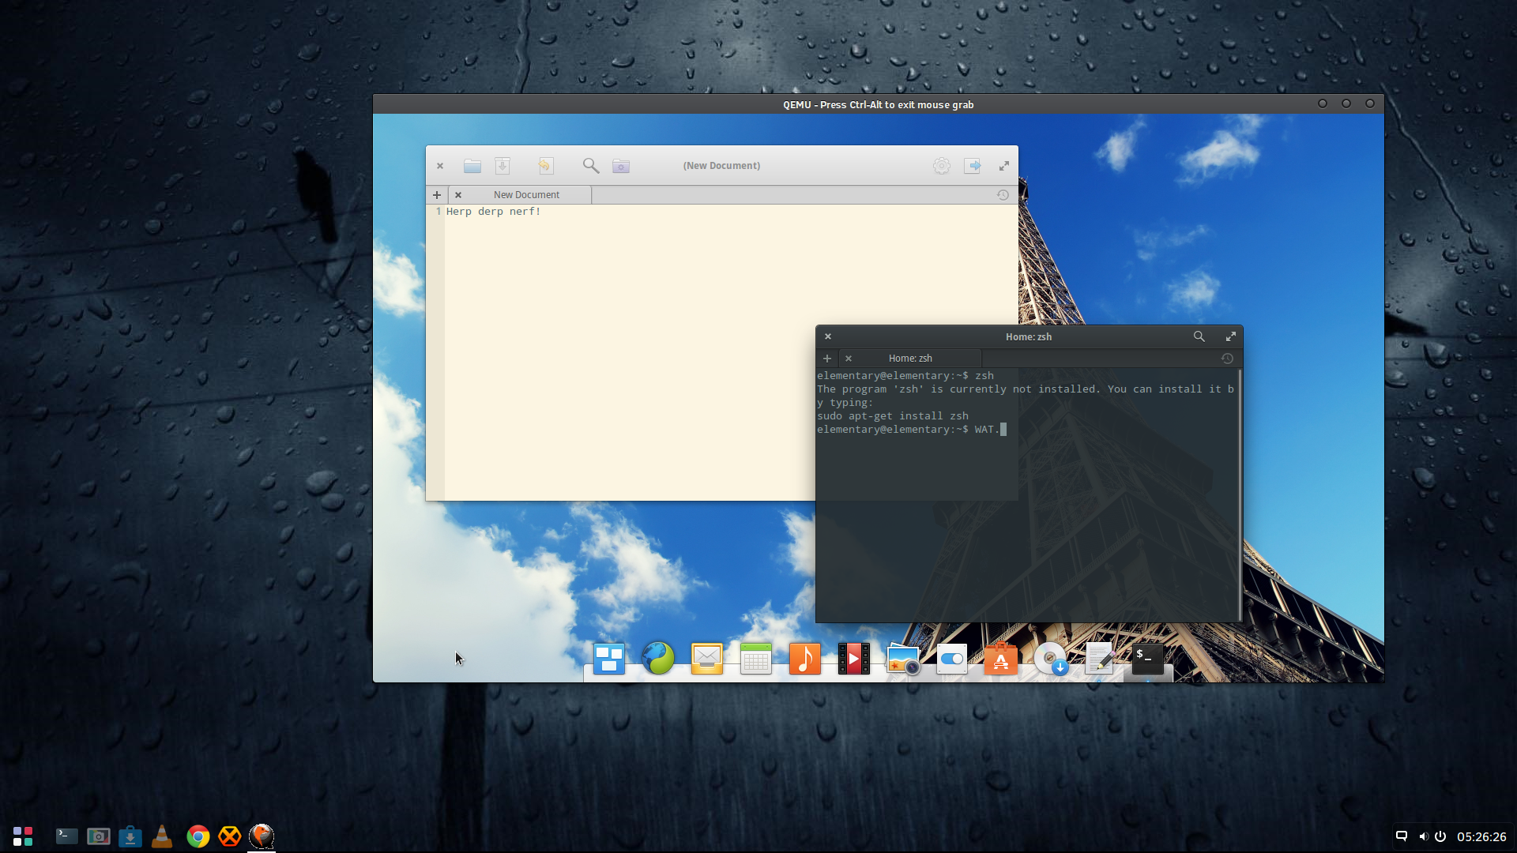Click the Revert icon in Scratch toolbar
1517x853 pixels.
[545, 166]
